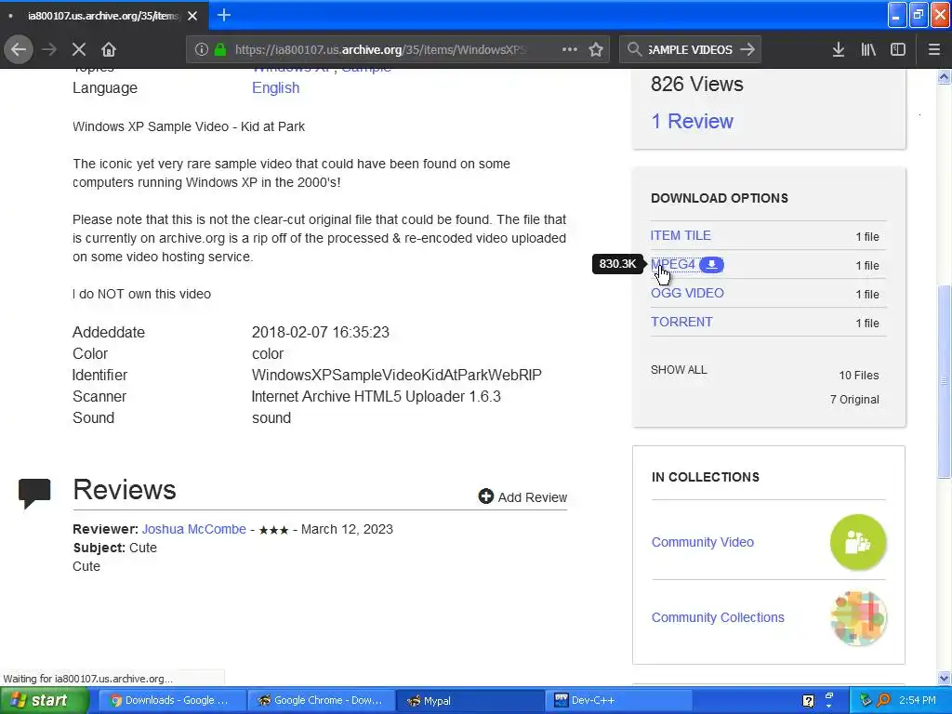Open the 1 Review link
This screenshot has width=952, height=714.
click(x=692, y=122)
